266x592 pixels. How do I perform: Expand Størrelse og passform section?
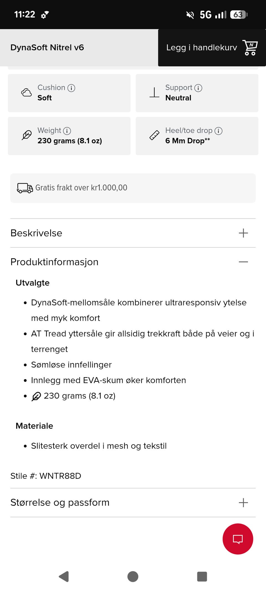click(243, 503)
